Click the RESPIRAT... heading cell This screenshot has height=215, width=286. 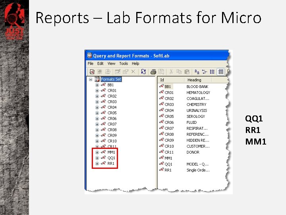(197, 129)
